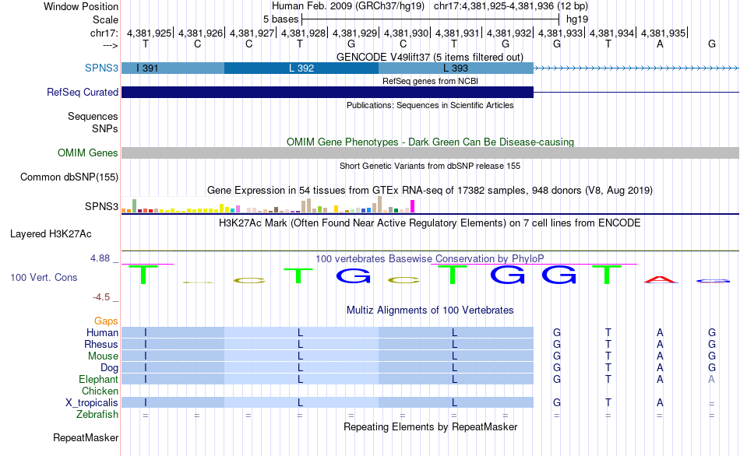Click the Human Feb. 2009 (GRCh37/hg19) text

point(348,6)
